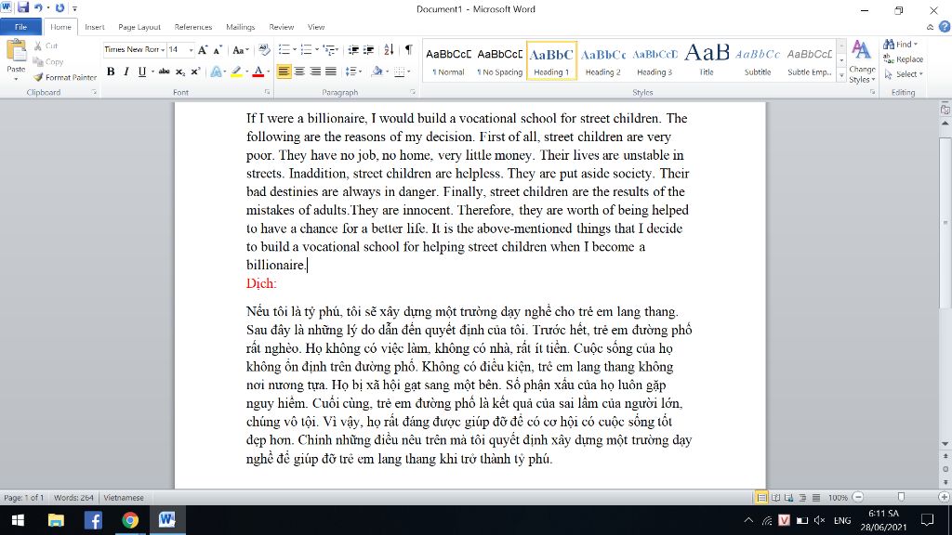Click the Save icon in quick access toolbar
952x535 pixels.
(x=23, y=7)
